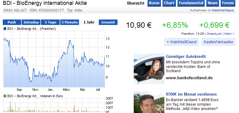Viewport: 239px width, 113px height.
Task: Show the Intraday chart
Action: click(x=31, y=22)
